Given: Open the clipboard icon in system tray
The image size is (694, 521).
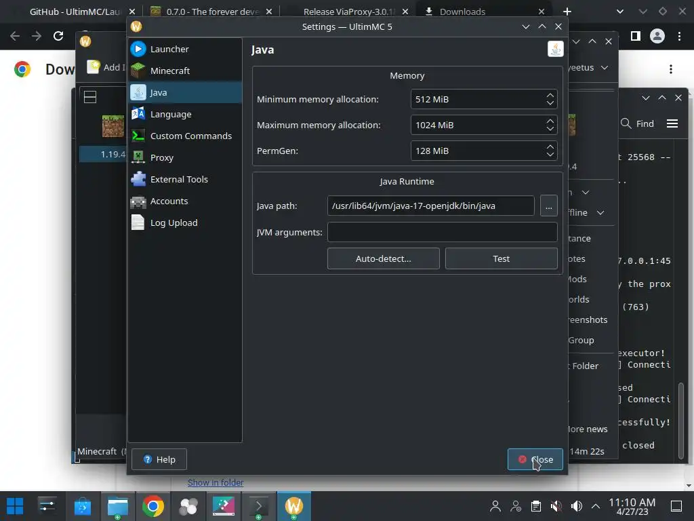Looking at the screenshot, I should [x=535, y=506].
